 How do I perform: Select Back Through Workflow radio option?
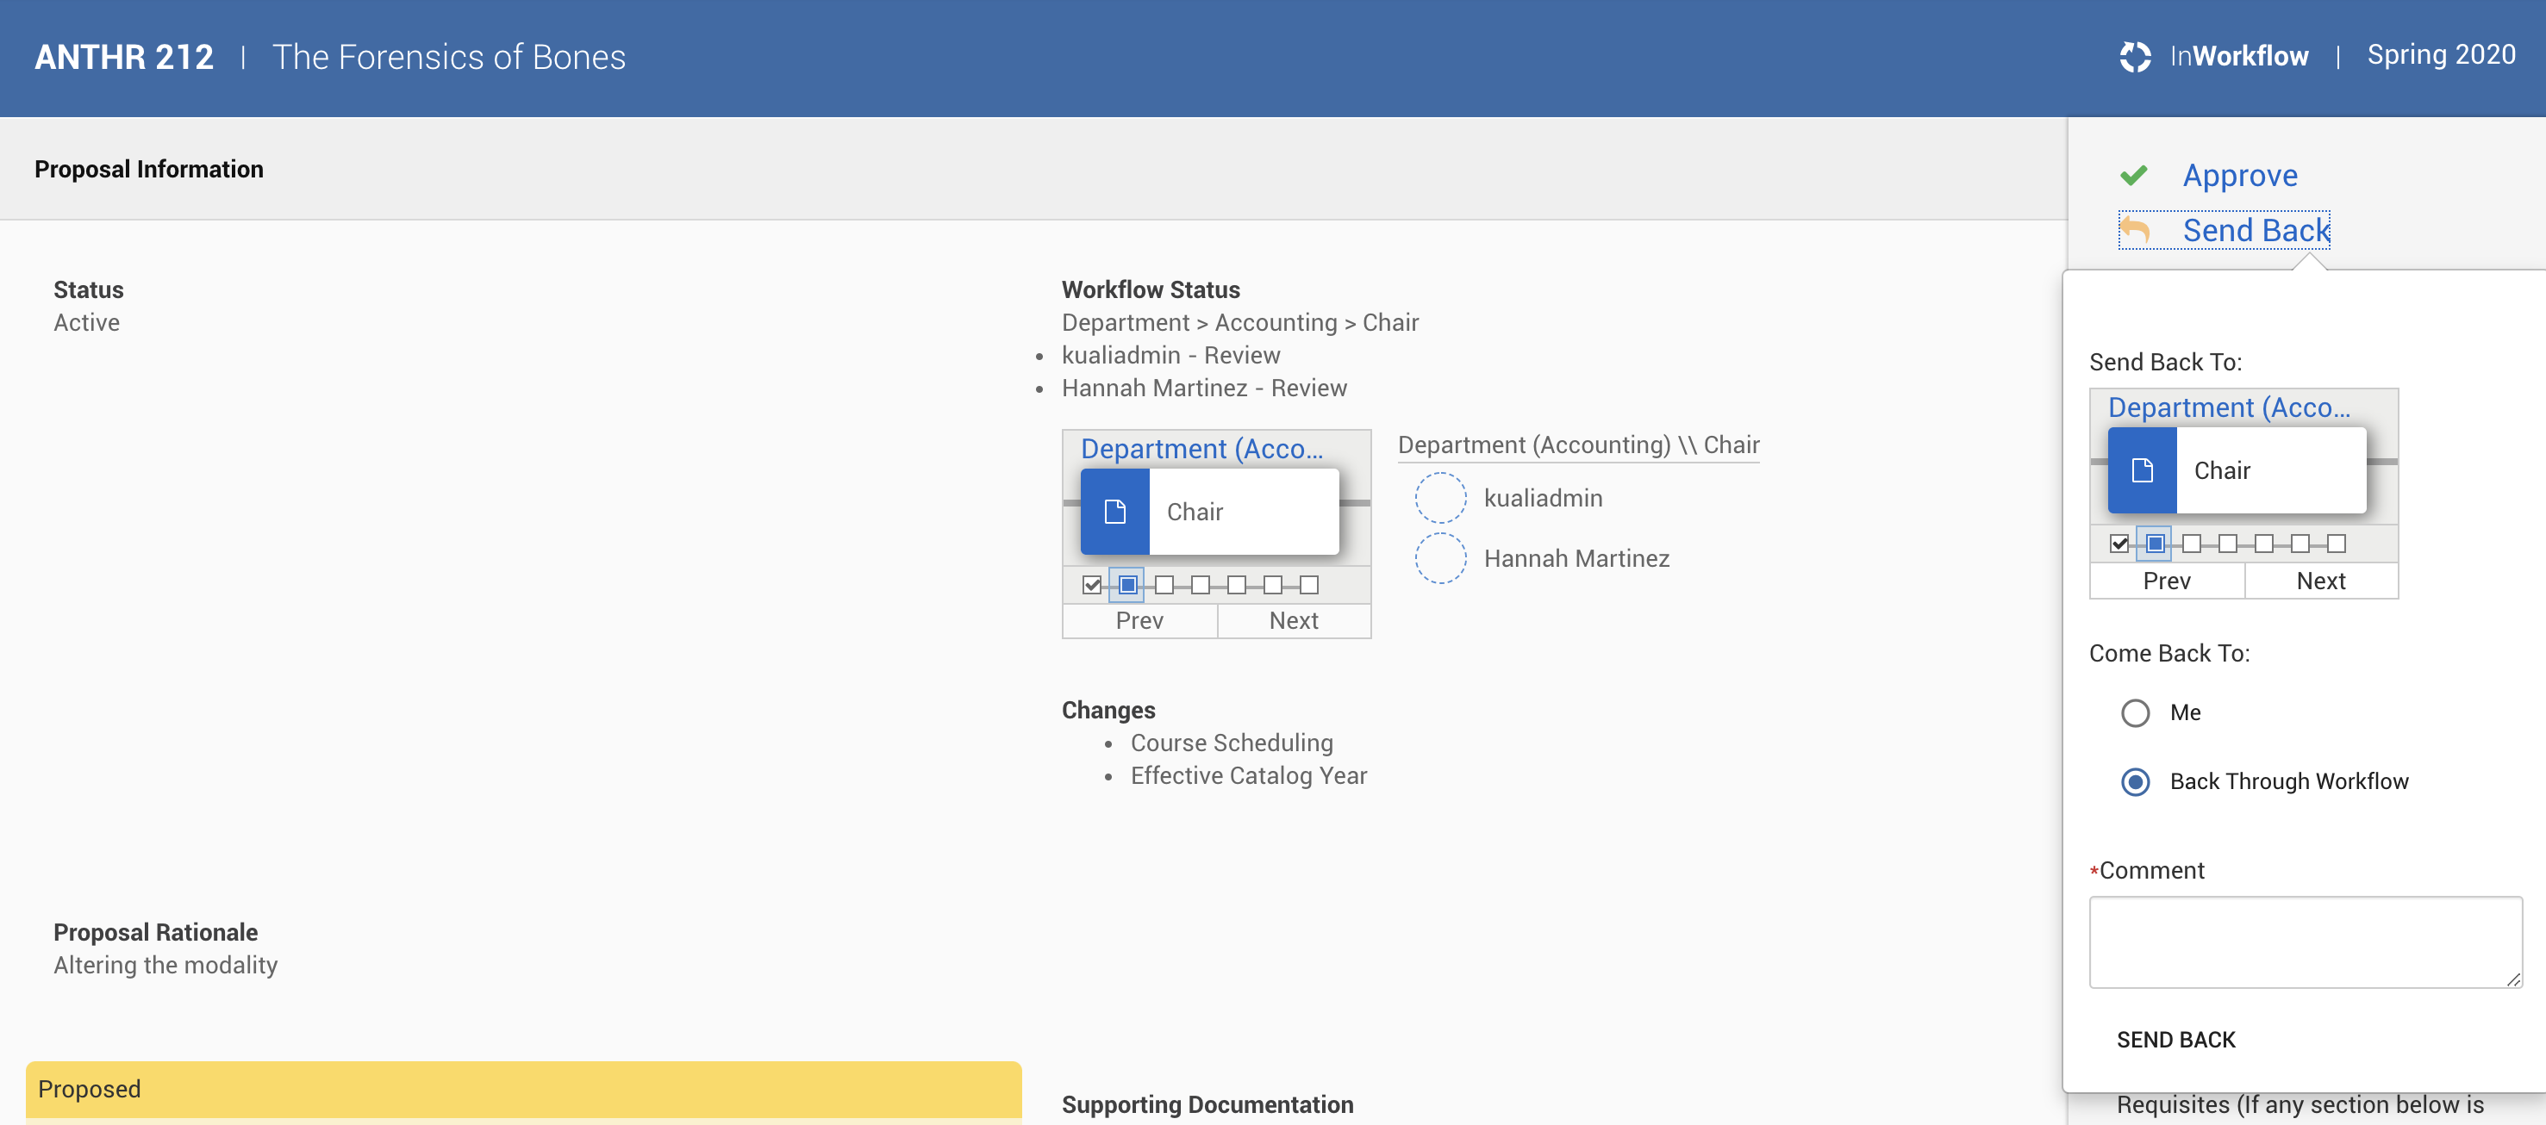click(x=2135, y=781)
